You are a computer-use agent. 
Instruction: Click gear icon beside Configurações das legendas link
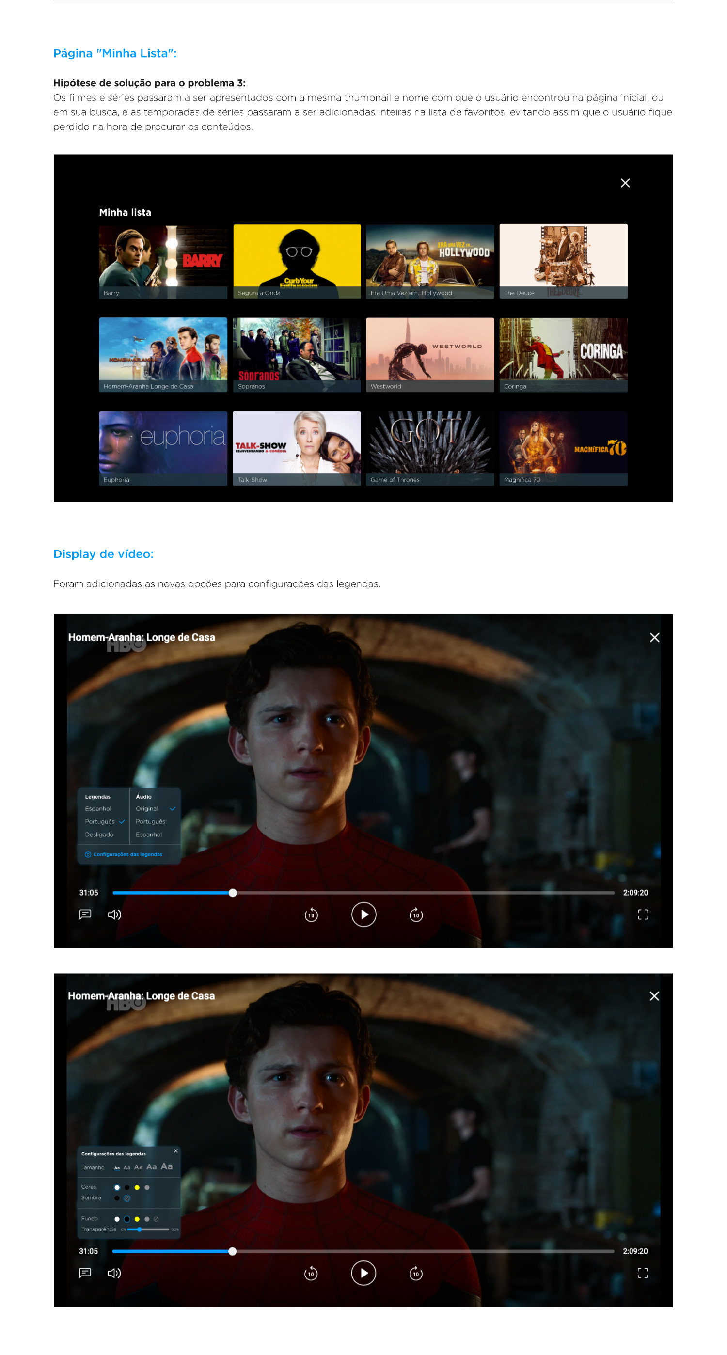88,854
